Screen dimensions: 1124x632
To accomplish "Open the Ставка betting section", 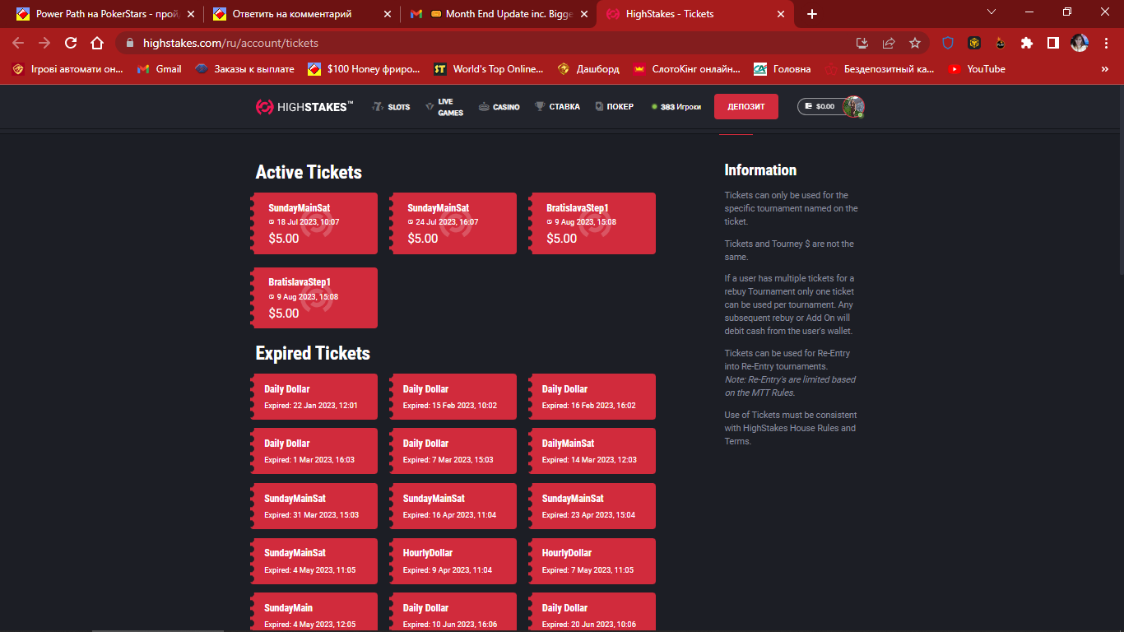I will tap(557, 107).
